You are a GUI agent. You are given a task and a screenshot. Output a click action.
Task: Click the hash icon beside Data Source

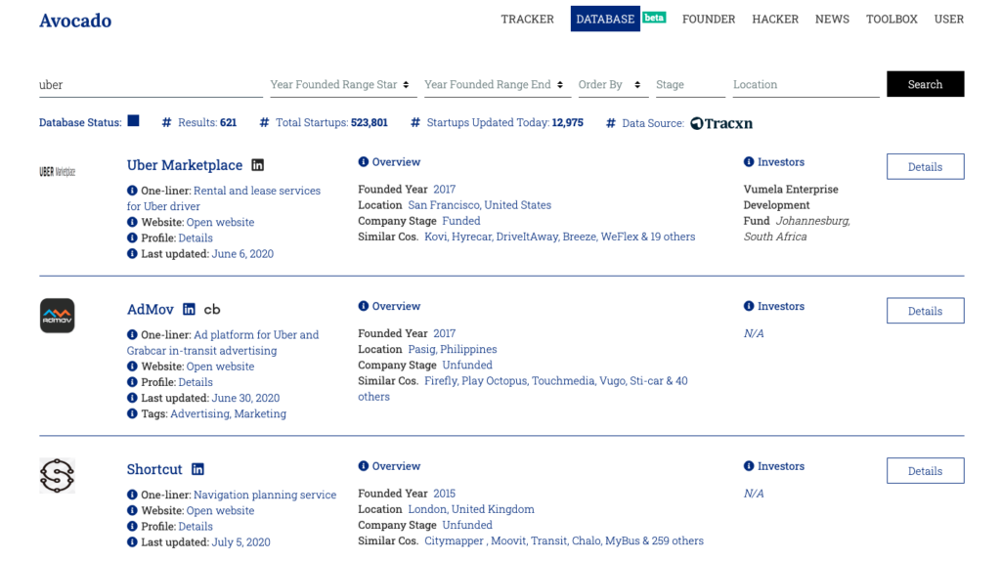point(610,123)
